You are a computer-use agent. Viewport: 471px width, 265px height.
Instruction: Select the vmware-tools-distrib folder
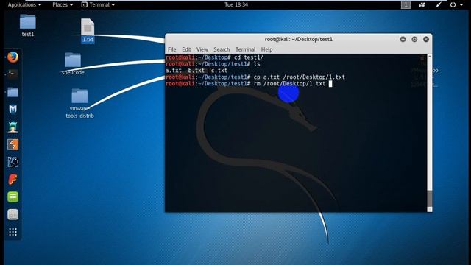coord(79,103)
